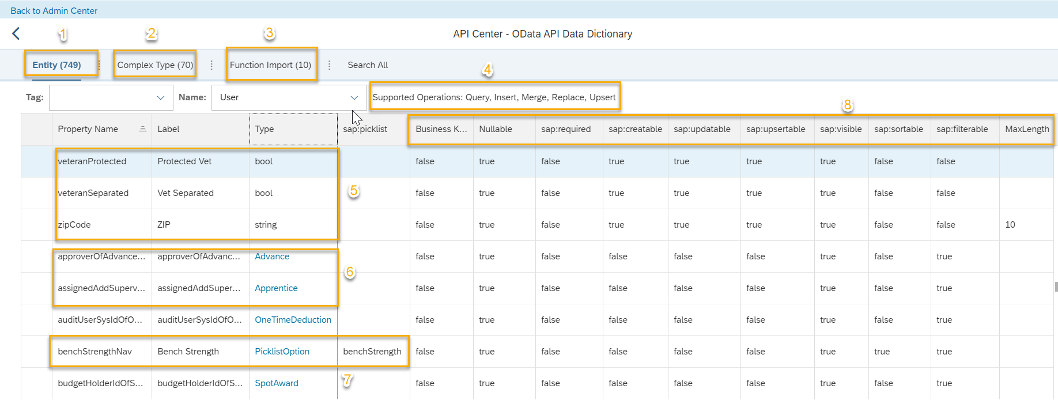Select the veteranProtected property cell
Viewport: 1058px width, 400px height.
(x=102, y=161)
